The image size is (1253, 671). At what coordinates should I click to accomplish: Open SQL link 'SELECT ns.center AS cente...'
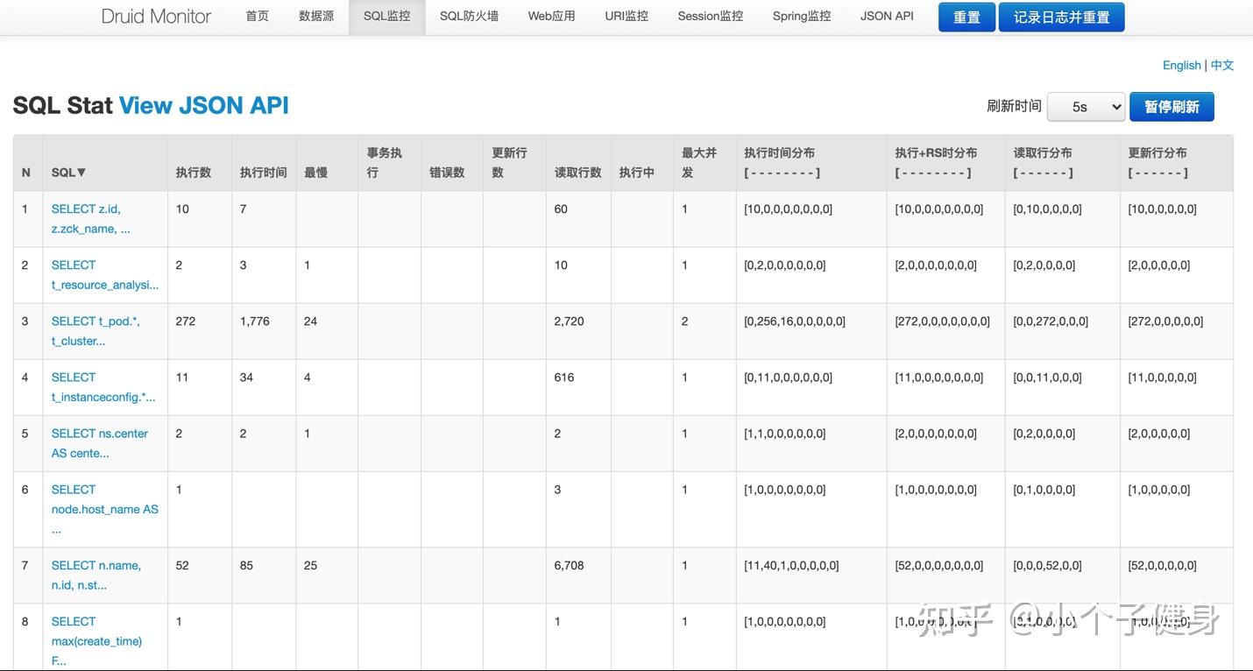point(100,443)
